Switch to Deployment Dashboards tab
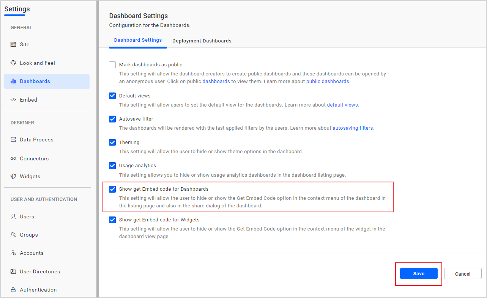The height and width of the screenshot is (298, 487). pos(202,41)
